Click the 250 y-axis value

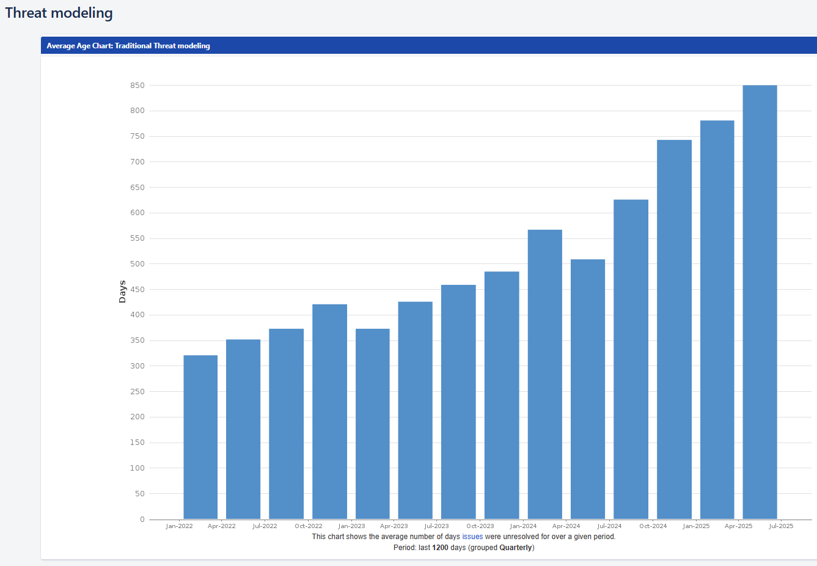click(x=137, y=392)
